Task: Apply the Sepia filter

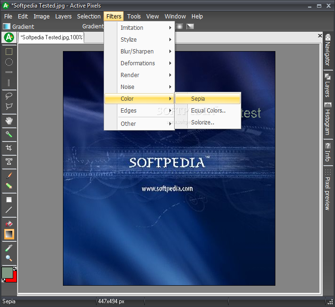Action: (208, 99)
